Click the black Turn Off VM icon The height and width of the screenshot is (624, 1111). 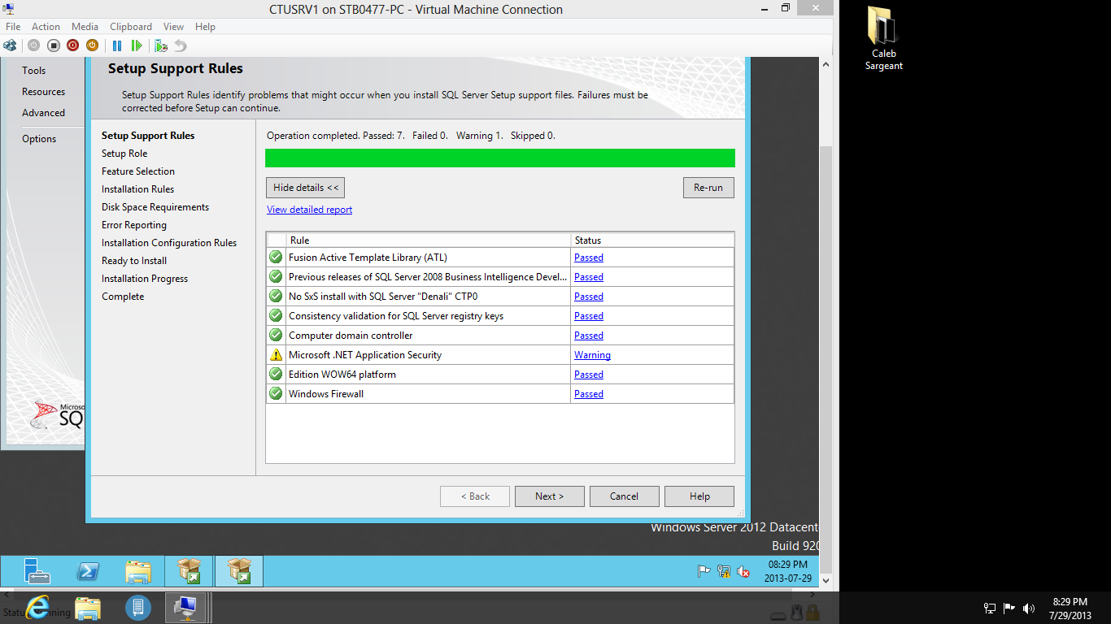54,45
